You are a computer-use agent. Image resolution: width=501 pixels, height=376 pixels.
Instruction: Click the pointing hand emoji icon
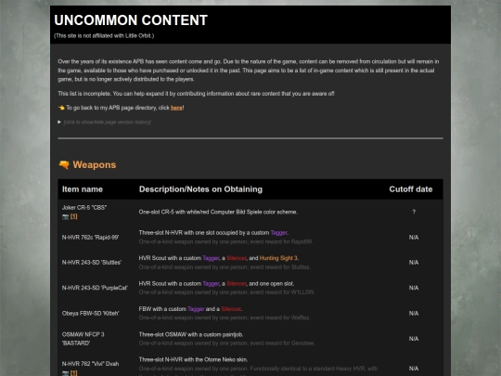click(x=61, y=108)
